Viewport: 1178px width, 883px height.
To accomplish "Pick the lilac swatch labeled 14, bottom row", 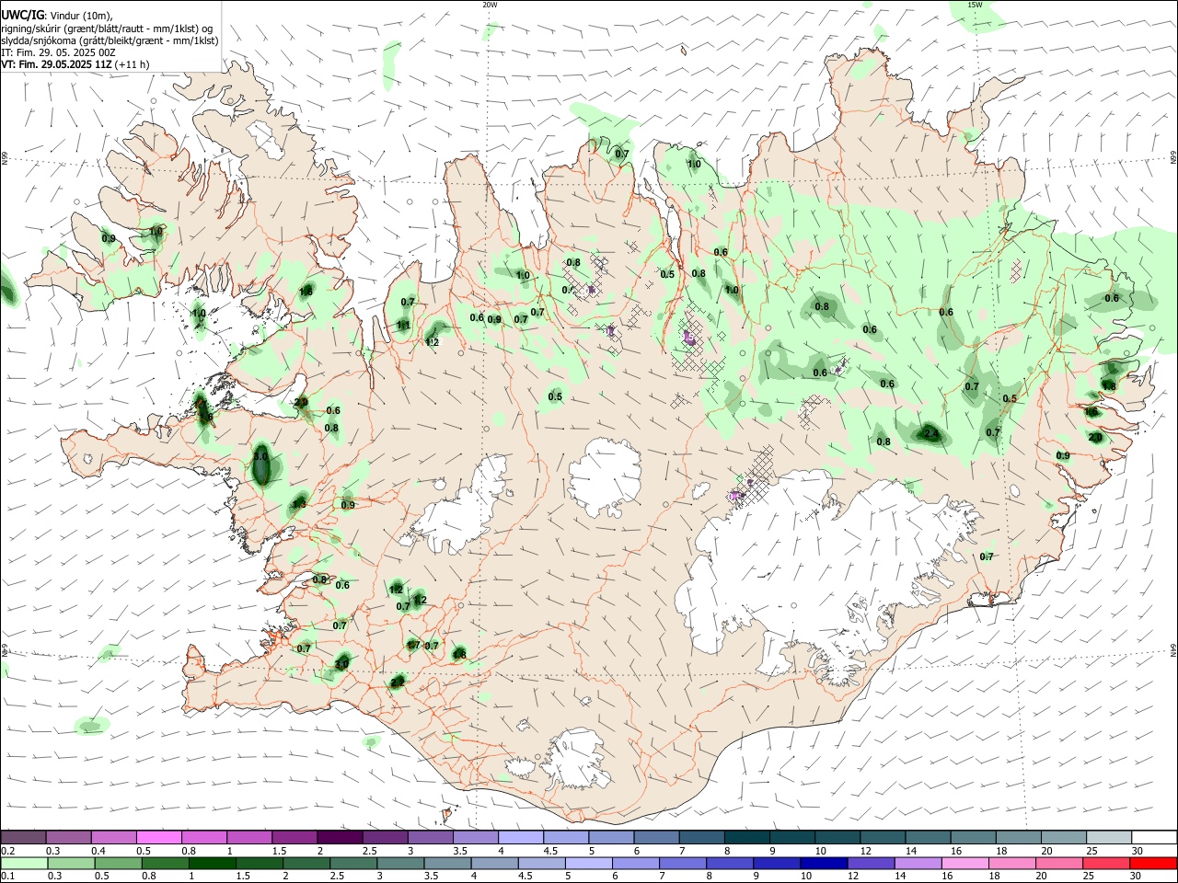I will [x=917, y=863].
